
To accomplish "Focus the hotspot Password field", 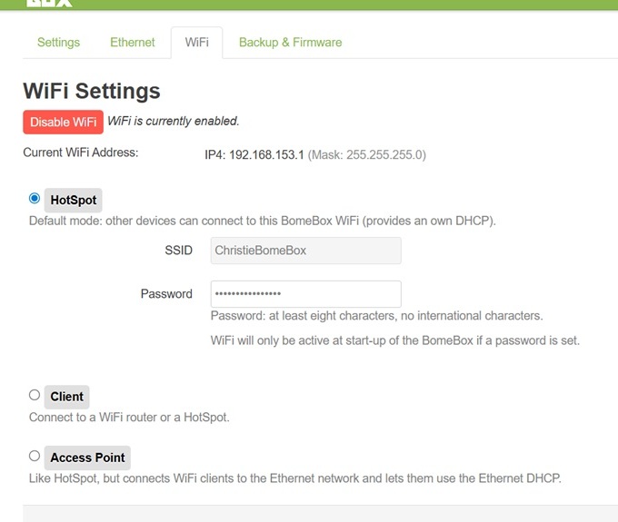I will point(306,293).
